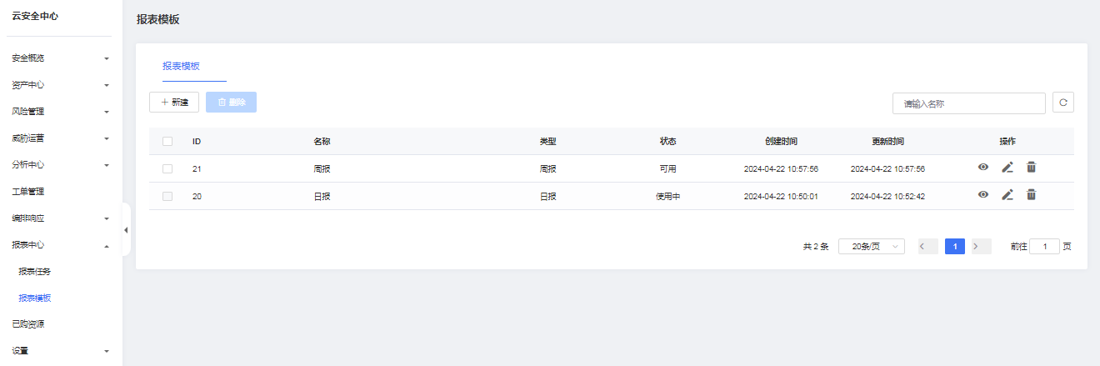Screen dimensions: 1100x366
Task: View the 日报 template with eye icon
Action: tap(983, 195)
